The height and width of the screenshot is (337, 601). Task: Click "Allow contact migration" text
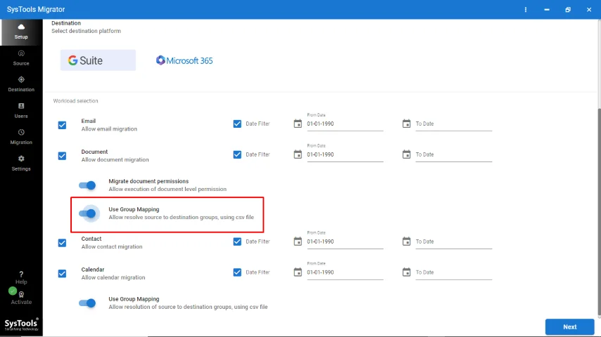click(x=111, y=246)
